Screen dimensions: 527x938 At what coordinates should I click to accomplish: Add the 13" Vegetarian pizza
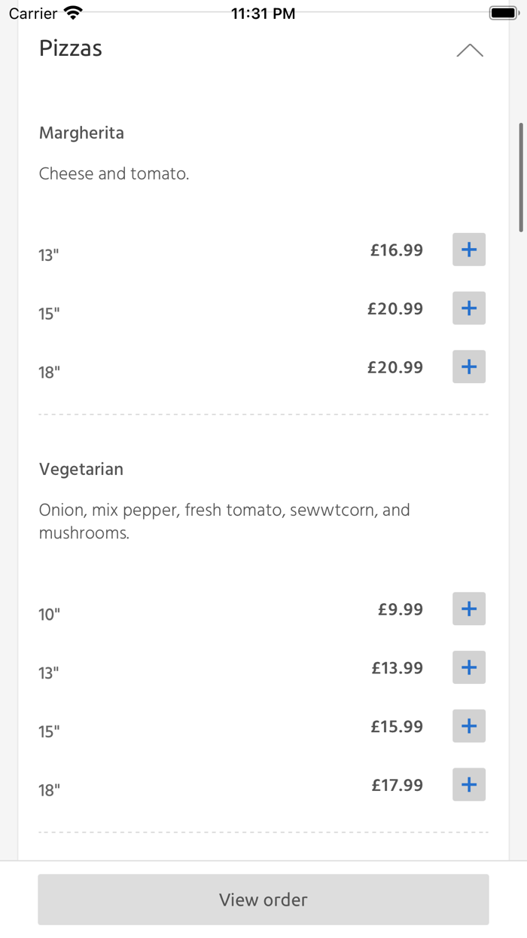[468, 667]
